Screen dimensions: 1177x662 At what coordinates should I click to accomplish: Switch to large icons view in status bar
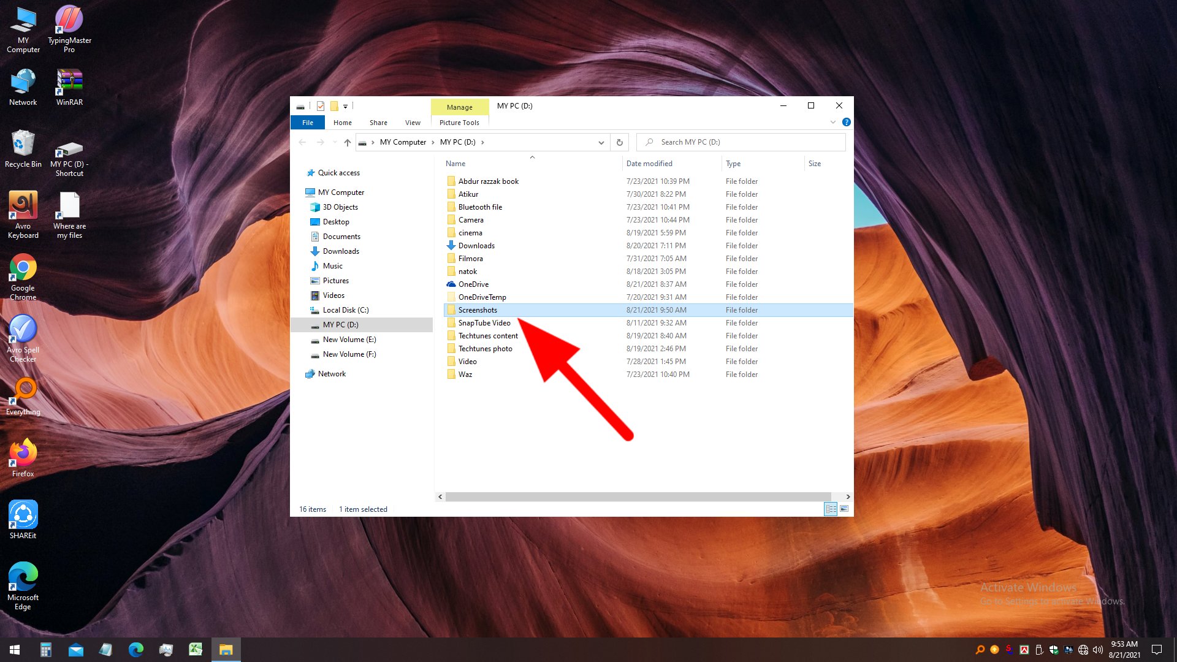[845, 509]
